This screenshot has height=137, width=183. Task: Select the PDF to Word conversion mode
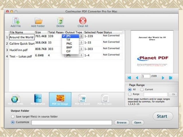82,100
